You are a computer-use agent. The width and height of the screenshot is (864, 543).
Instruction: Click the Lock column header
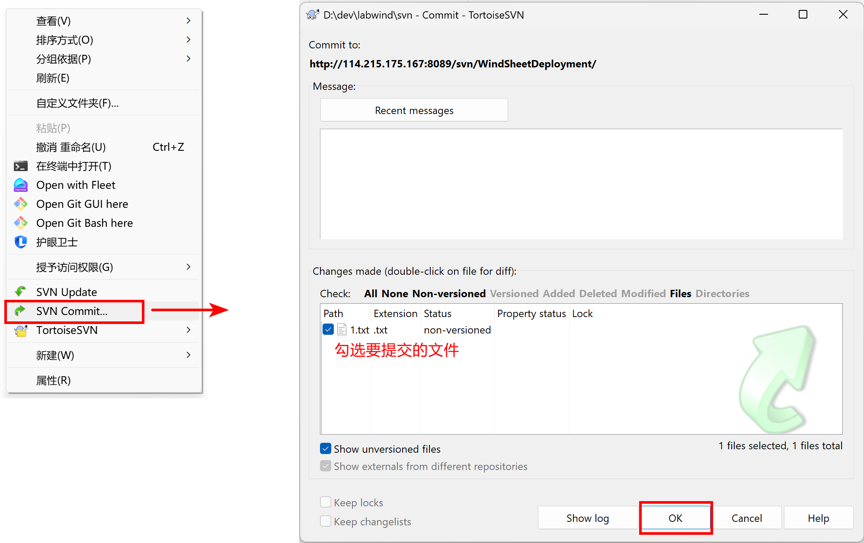pyautogui.click(x=582, y=314)
